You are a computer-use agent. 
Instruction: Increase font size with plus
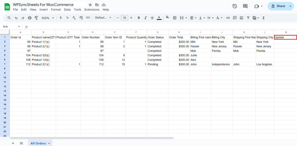[x=131, y=18]
